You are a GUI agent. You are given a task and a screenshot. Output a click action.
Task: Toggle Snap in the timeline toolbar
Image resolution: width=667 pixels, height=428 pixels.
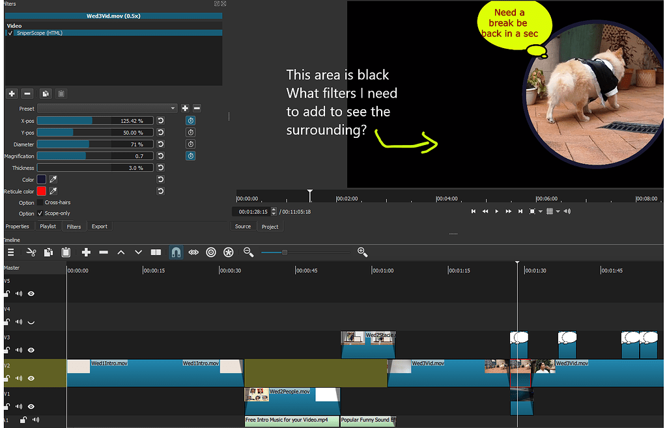click(x=176, y=252)
